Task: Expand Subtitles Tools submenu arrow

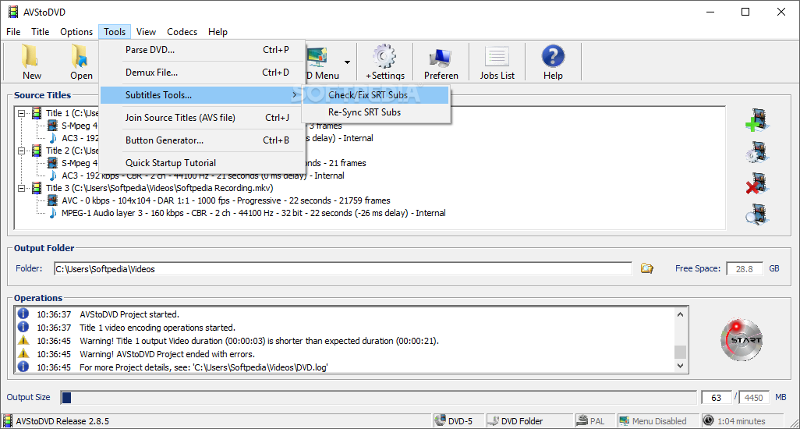Action: (x=295, y=95)
